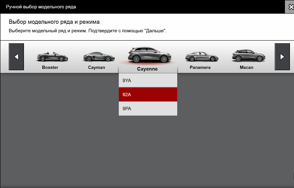Click the instruction text mentioning "Дальше"
294x188 pixels.
(88, 31)
